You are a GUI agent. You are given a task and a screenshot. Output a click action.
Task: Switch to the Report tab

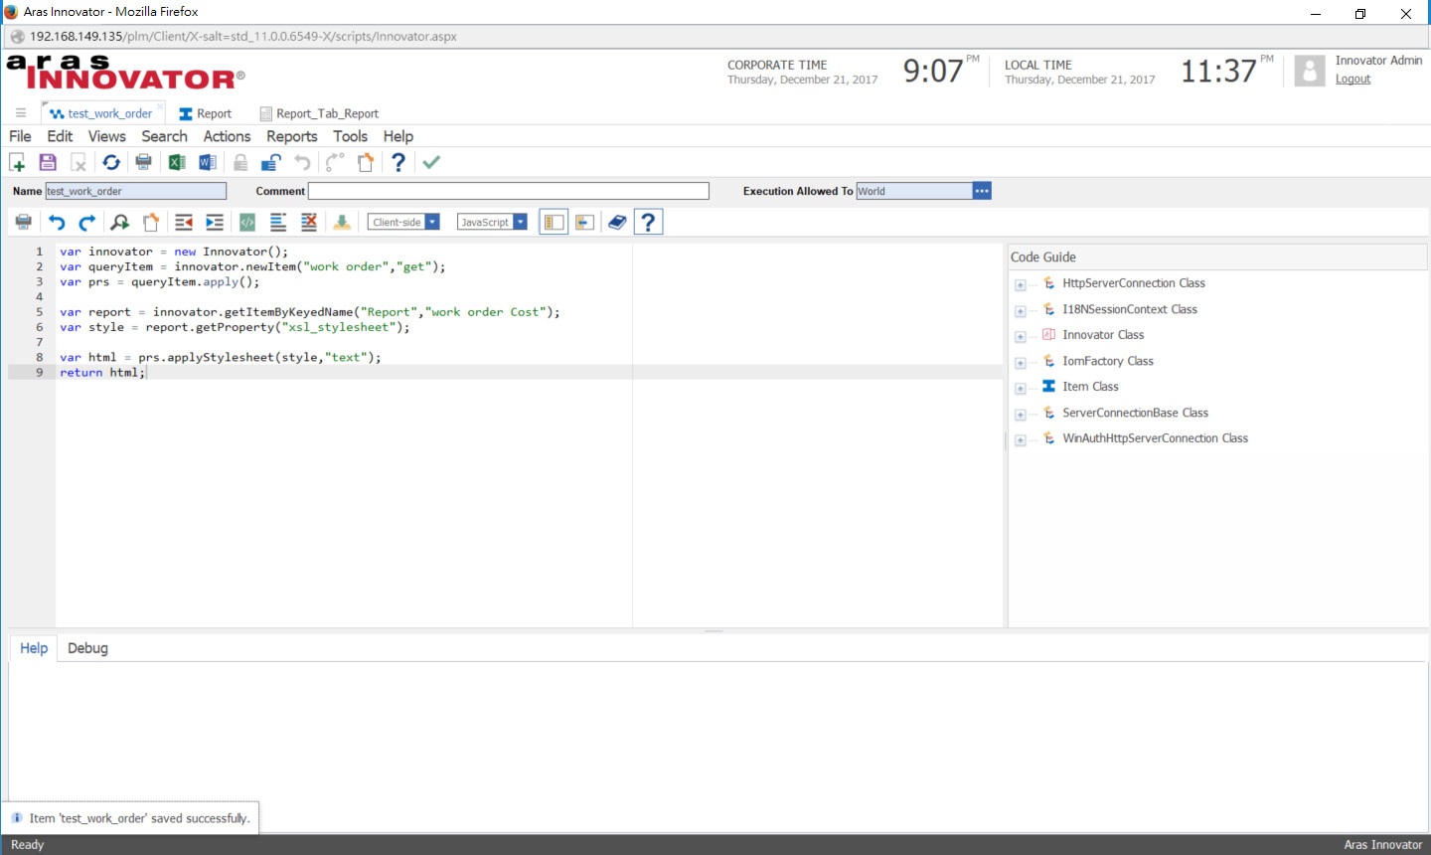click(x=206, y=113)
